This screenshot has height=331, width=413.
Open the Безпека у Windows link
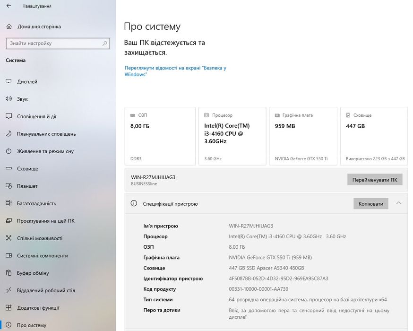click(175, 71)
